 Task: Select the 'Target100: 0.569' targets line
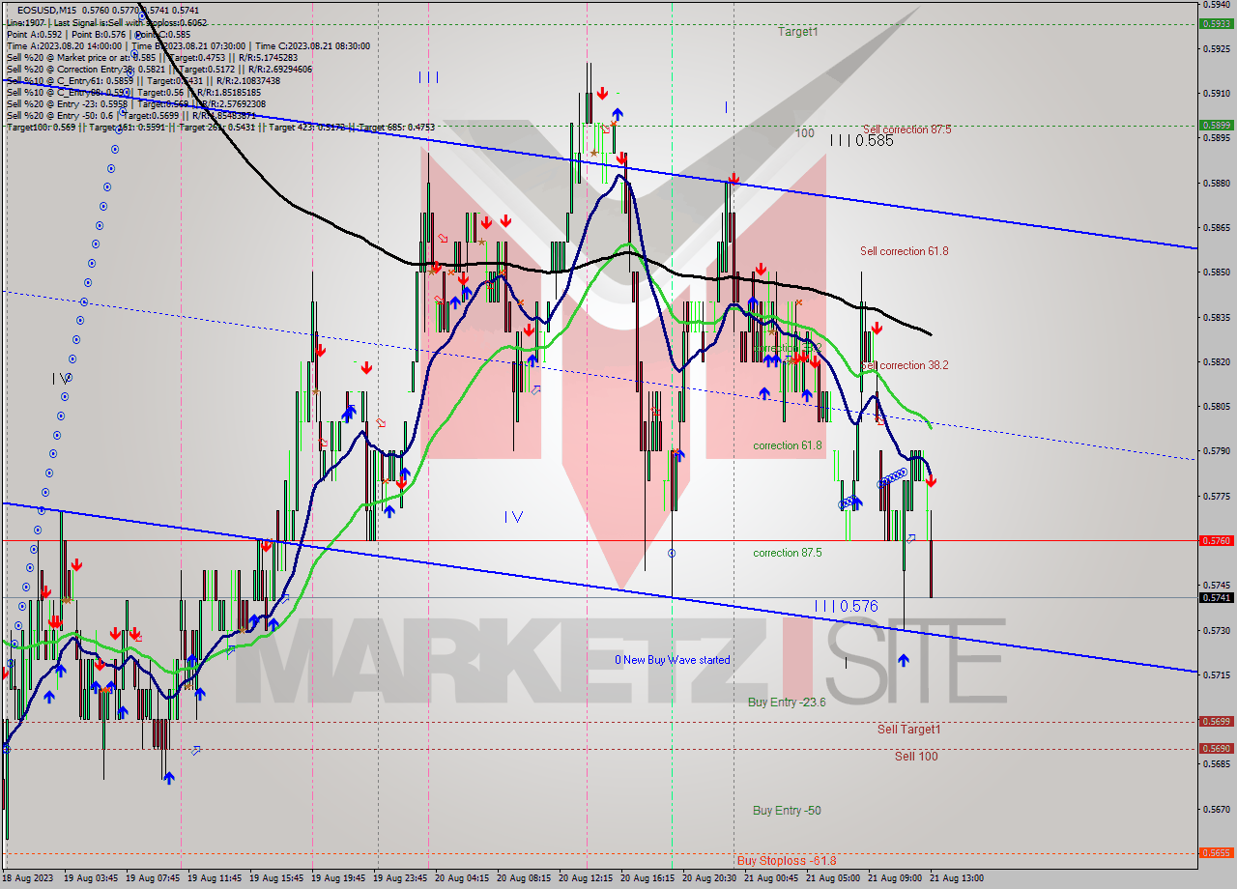pos(220,127)
